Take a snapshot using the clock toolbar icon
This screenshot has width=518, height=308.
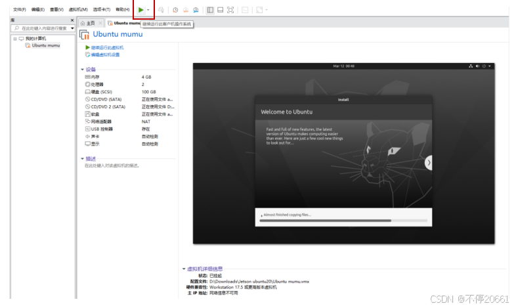[175, 10]
